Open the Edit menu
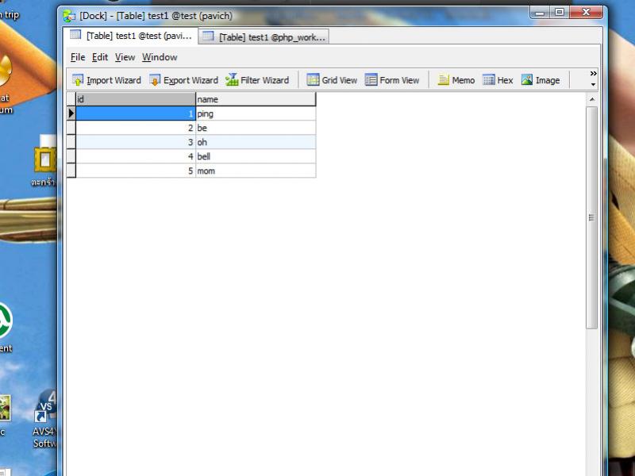Viewport: 635px width, 476px height. coord(100,57)
